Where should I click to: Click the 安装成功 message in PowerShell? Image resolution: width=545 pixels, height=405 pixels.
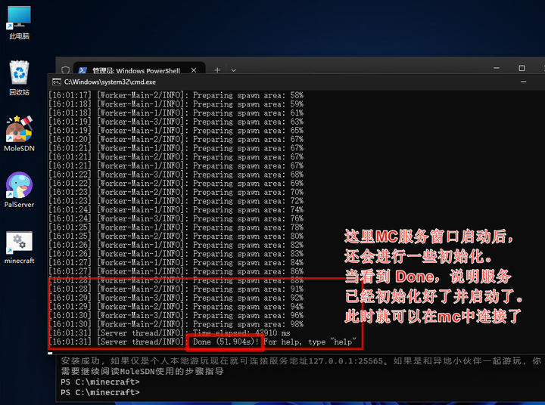(x=301, y=366)
